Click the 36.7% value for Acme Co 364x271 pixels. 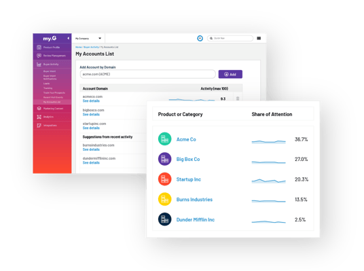coord(301,139)
